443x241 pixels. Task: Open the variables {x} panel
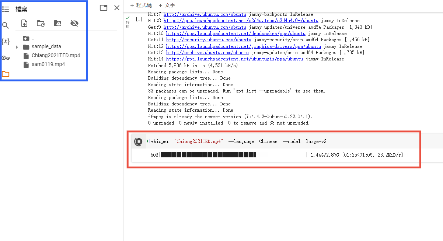tap(6, 41)
